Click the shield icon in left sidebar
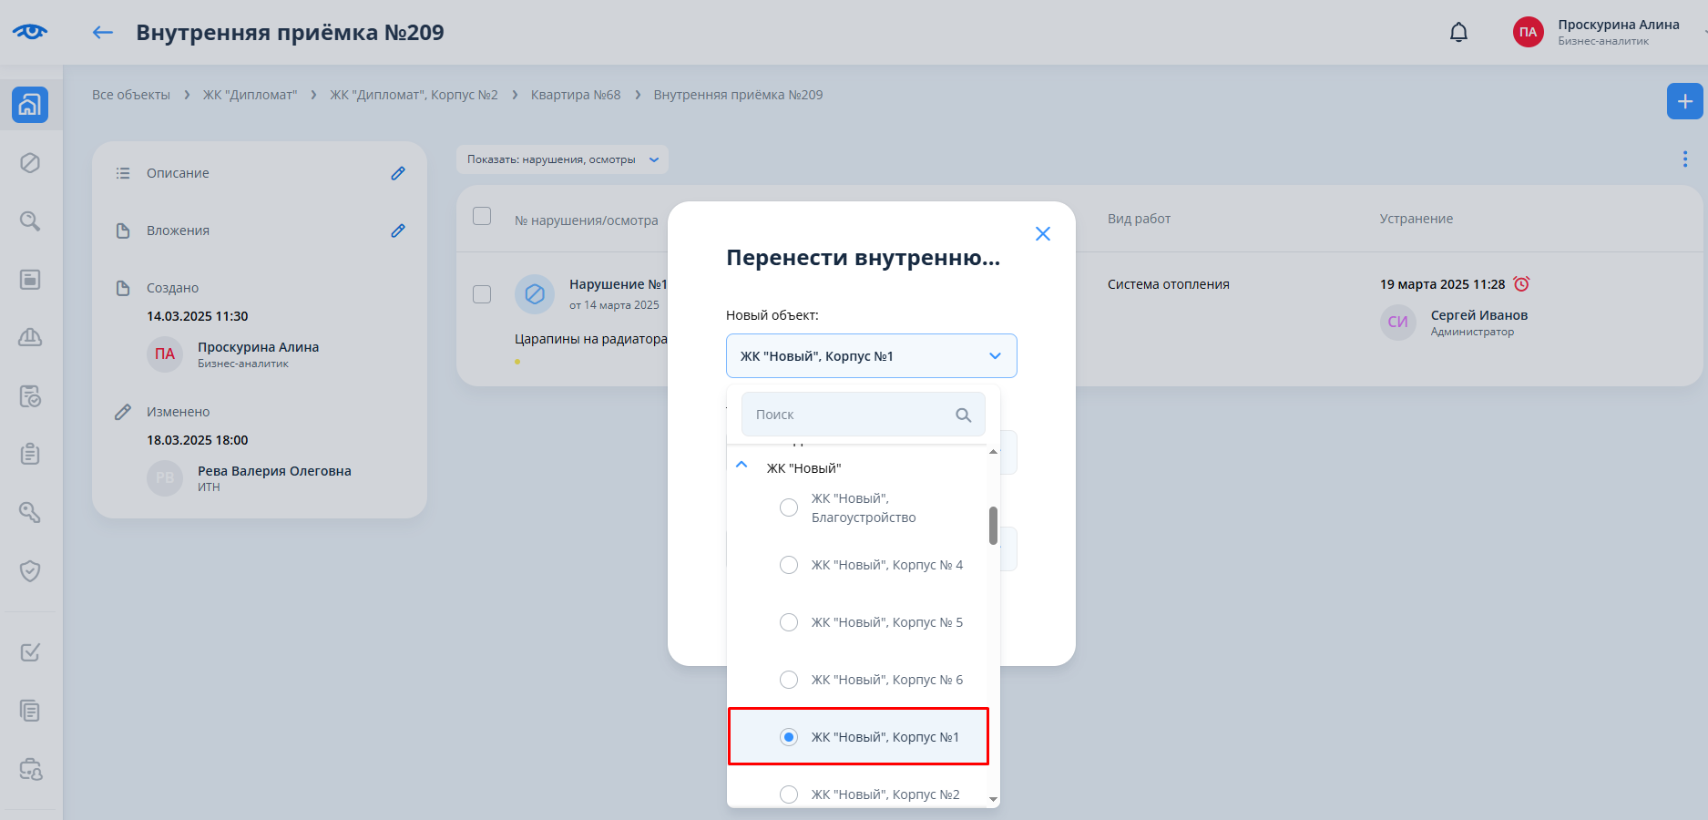The image size is (1708, 820). [x=30, y=571]
